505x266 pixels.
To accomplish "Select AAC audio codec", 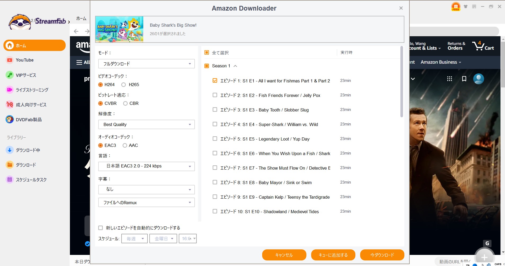I will (125, 145).
